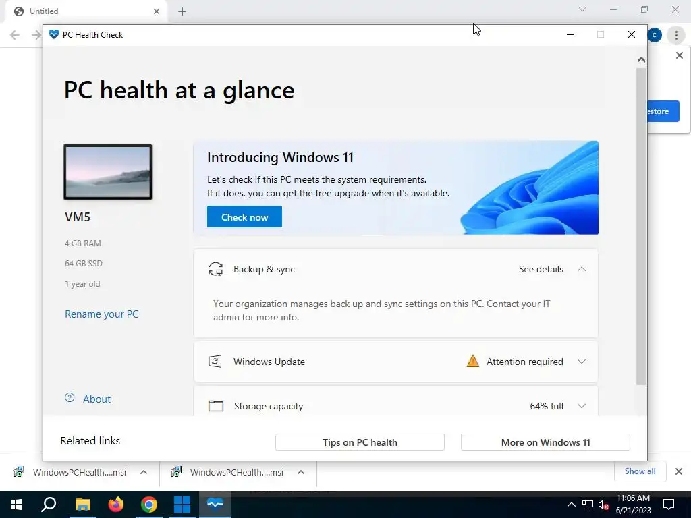Viewport: 691px width, 518px height.
Task: Click the PC Health Check heart logo
Action: tap(54, 34)
